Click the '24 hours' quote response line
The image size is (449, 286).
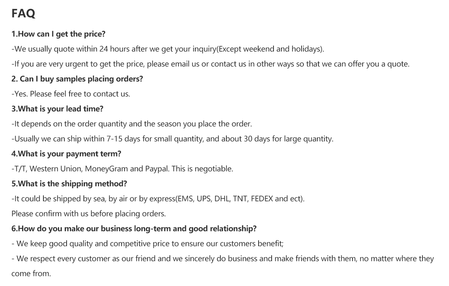coord(168,49)
